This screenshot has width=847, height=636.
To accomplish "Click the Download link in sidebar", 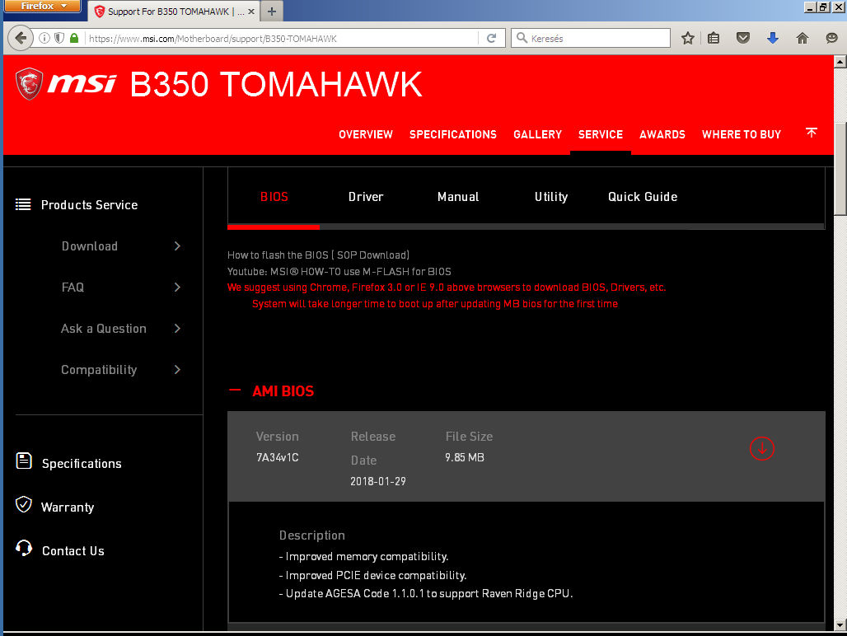I will tap(90, 246).
